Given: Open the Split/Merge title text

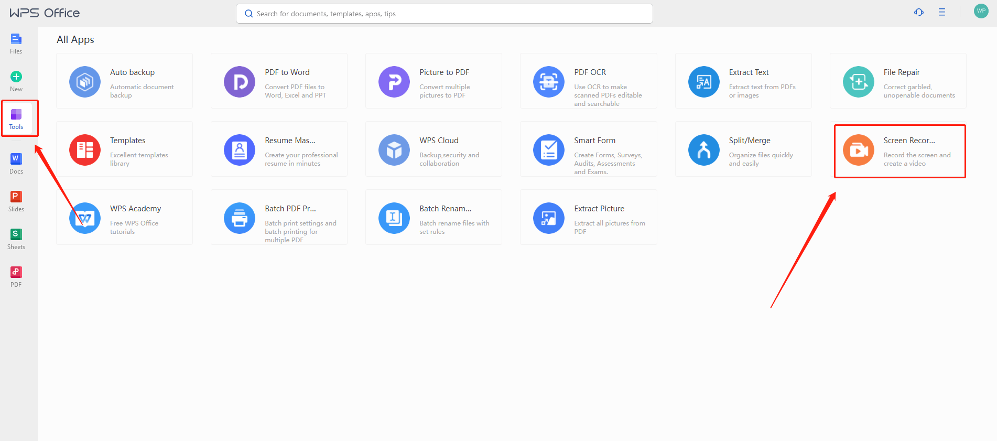Looking at the screenshot, I should pos(750,141).
